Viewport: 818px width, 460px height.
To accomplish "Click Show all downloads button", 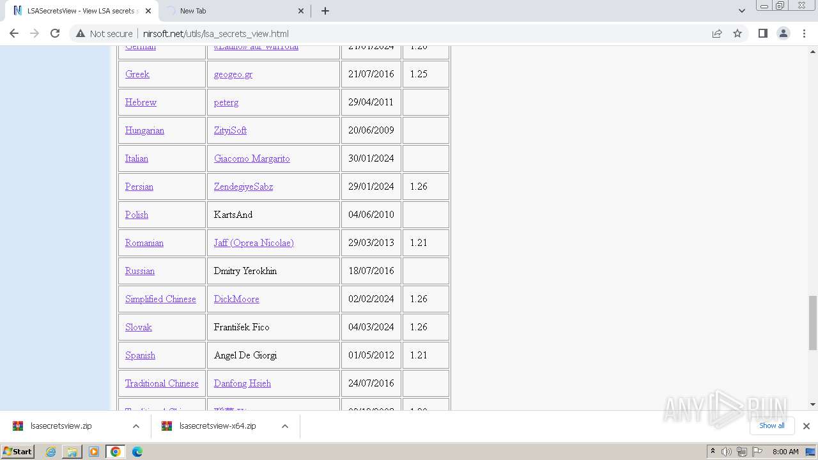I will (x=772, y=425).
